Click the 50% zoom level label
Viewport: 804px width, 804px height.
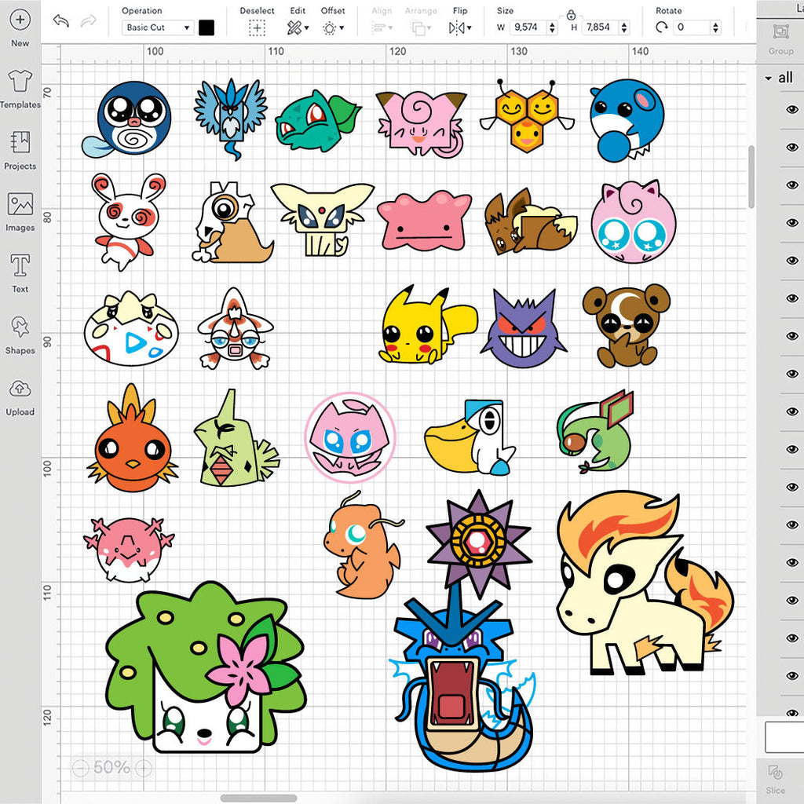coord(111,768)
